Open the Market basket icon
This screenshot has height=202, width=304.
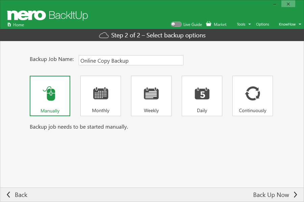pyautogui.click(x=209, y=24)
